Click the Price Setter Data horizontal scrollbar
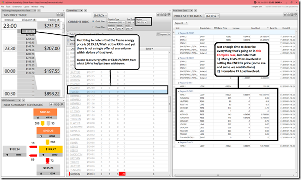301x180 pixels. [x=218, y=175]
